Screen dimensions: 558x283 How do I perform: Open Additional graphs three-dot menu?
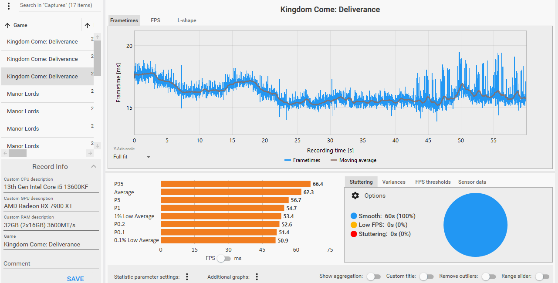[x=257, y=277]
